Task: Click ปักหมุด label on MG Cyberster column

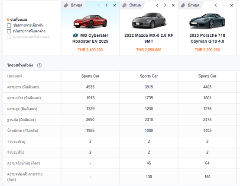Action: 77,5
